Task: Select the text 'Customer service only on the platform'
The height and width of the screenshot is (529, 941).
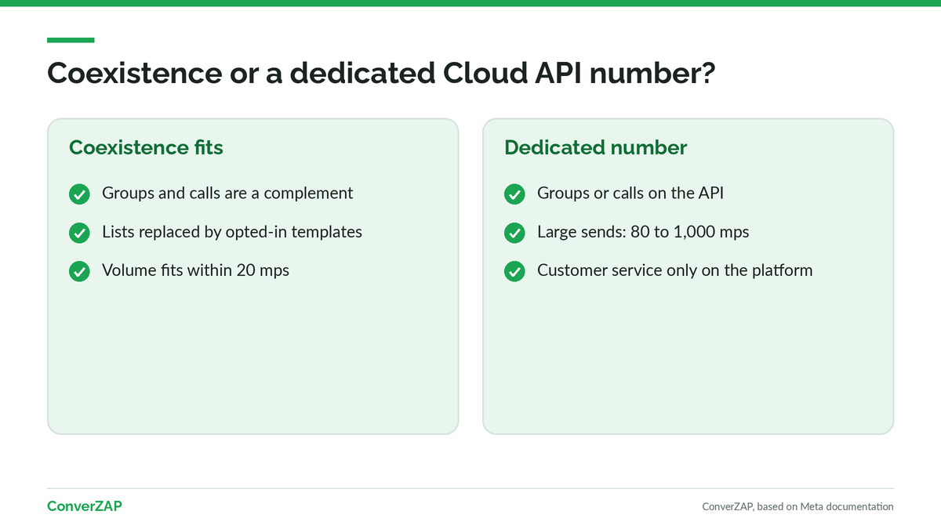Action: tap(674, 270)
